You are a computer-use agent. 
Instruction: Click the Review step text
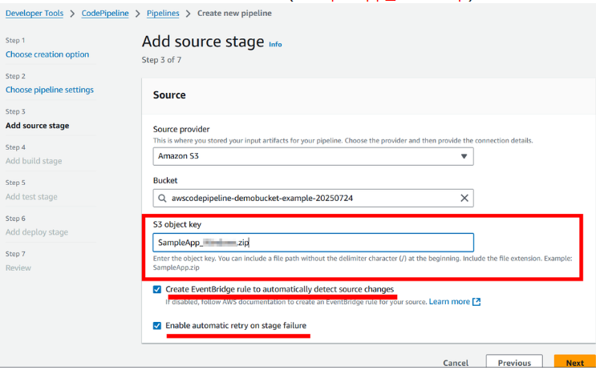[18, 268]
